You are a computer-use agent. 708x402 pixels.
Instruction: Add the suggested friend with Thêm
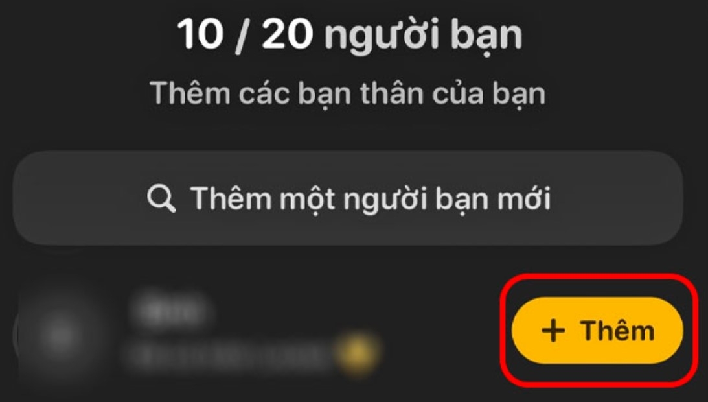click(x=597, y=330)
